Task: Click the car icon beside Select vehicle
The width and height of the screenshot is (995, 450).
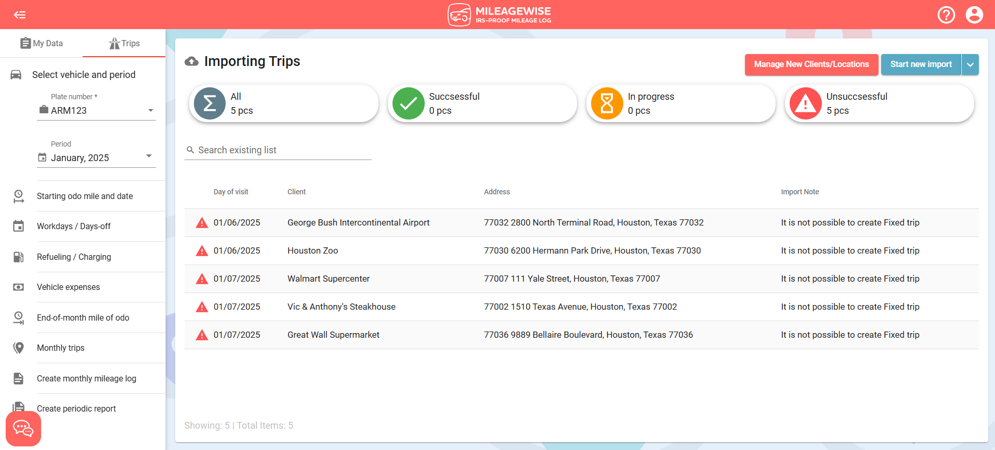Action: pos(16,75)
